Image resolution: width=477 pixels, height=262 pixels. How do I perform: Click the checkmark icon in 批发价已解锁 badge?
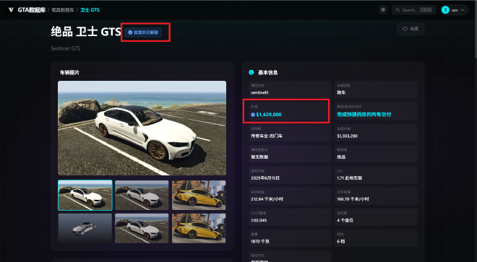[130, 32]
